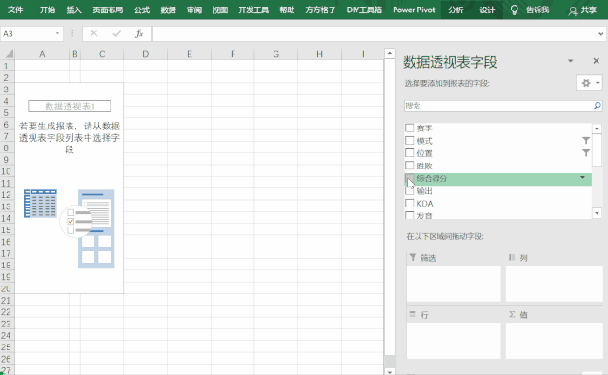Click the 值 area box
Image resolution: width=608 pixels, height=375 pixels.
coord(554,341)
